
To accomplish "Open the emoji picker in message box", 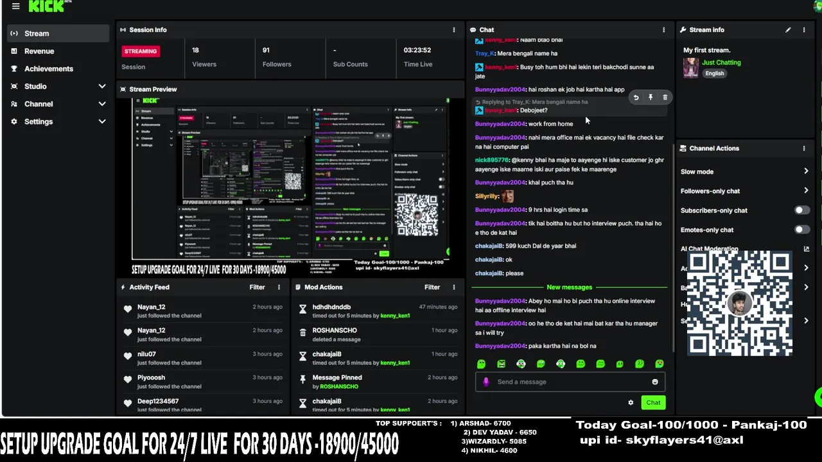I will pyautogui.click(x=655, y=382).
